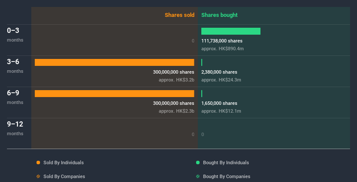Click the small green 3–6 months bought bar
Viewport: 357px width, 182px height.
click(202, 62)
